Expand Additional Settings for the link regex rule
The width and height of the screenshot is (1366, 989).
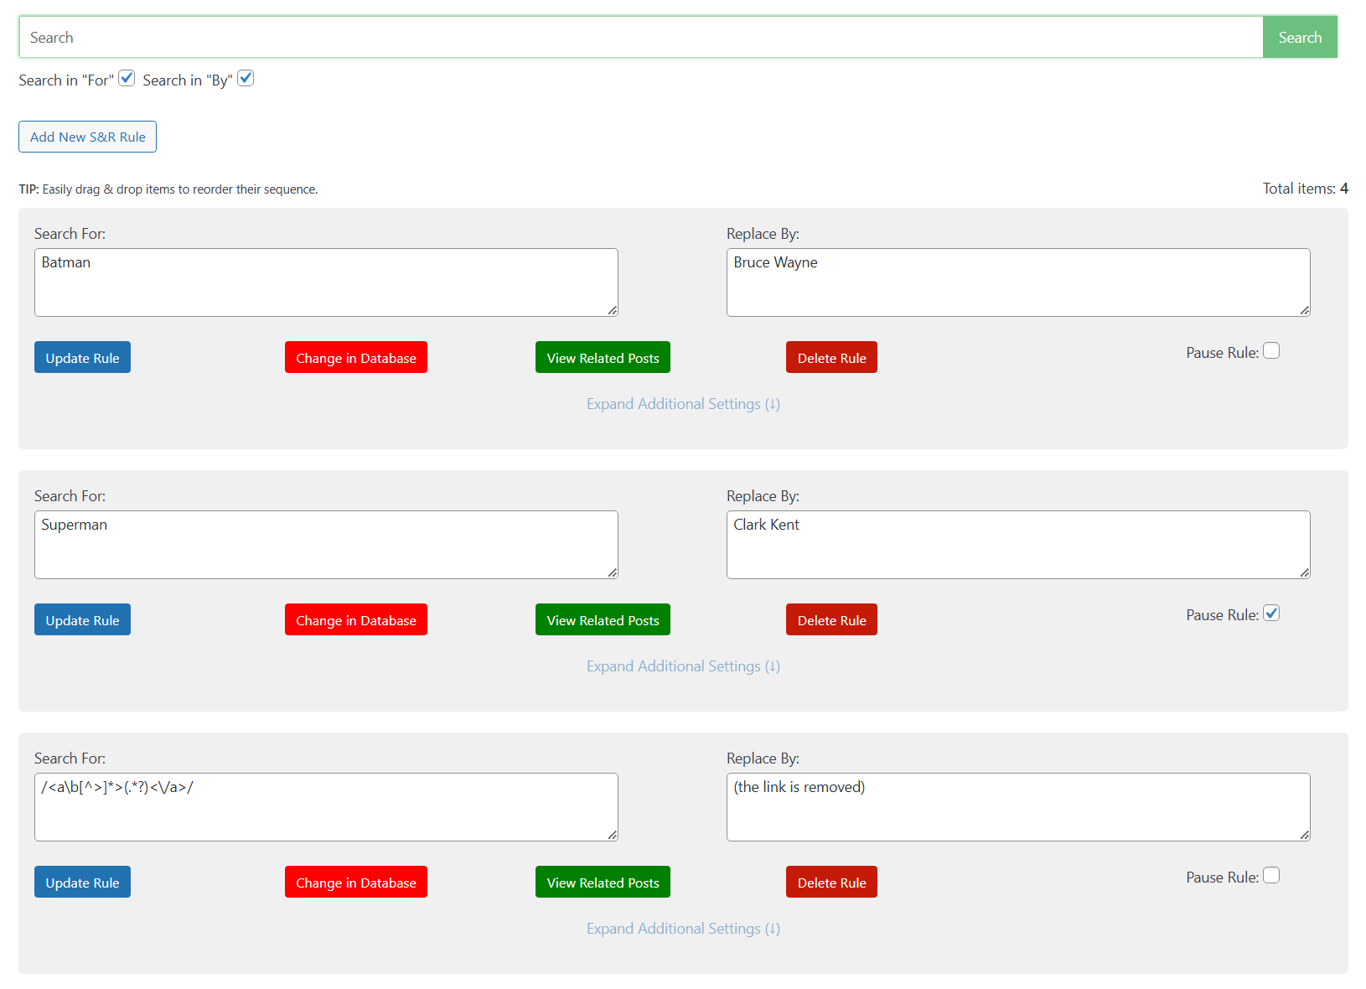pos(683,929)
